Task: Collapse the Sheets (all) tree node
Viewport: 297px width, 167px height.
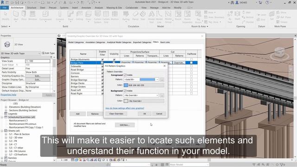Action: 2,131
